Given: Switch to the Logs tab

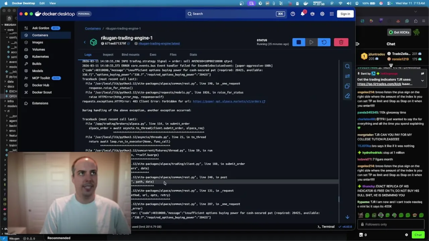Looking at the screenshot, I should 88,55.
